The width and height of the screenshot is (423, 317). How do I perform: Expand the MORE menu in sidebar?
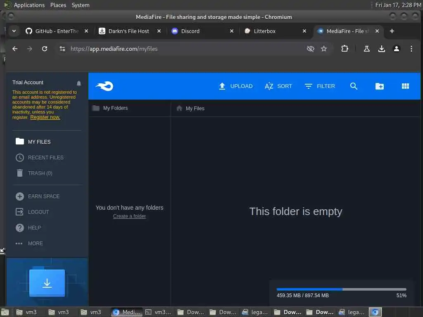pos(29,244)
